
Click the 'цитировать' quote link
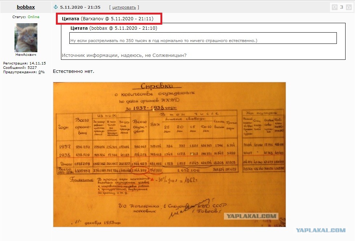click(x=124, y=7)
